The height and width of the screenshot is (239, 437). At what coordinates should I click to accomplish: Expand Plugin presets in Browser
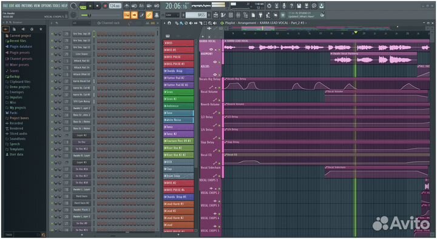pyautogui.click(x=19, y=53)
